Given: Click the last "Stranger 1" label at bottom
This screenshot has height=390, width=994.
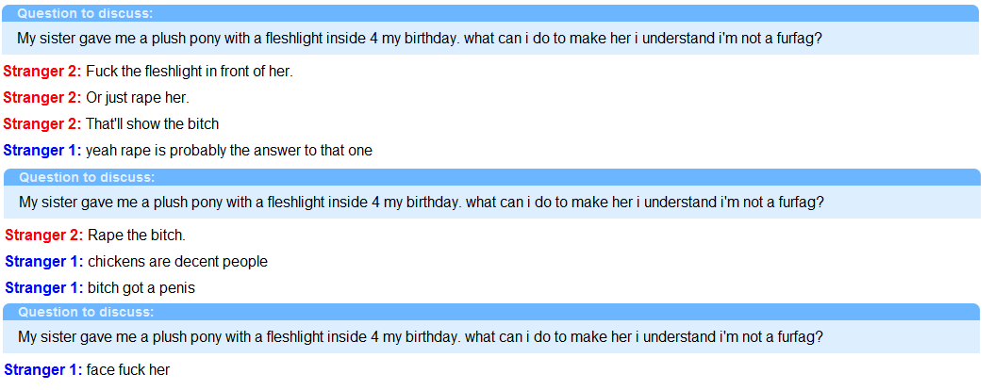Looking at the screenshot, I should (x=42, y=370).
